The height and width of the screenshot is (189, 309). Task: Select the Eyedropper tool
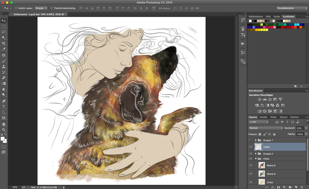[4, 49]
